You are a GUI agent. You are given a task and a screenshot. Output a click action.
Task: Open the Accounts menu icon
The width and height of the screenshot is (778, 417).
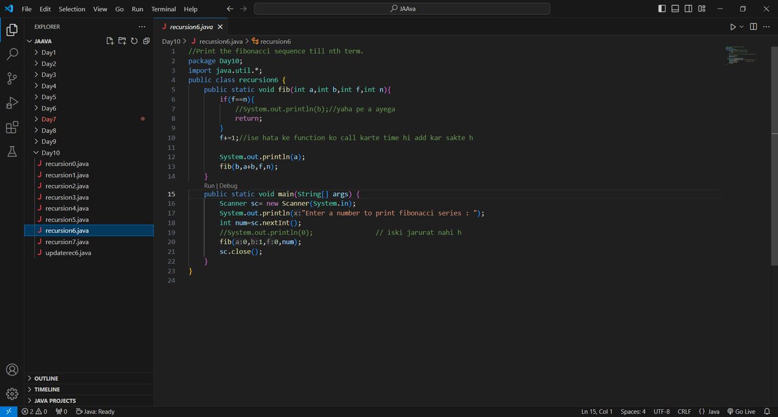click(12, 370)
